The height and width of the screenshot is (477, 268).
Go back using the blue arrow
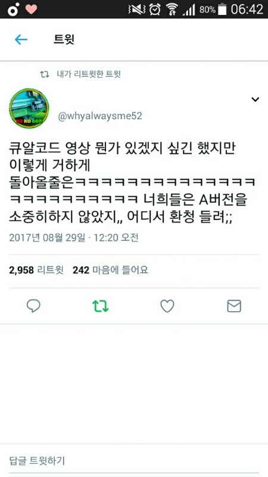[x=21, y=39]
